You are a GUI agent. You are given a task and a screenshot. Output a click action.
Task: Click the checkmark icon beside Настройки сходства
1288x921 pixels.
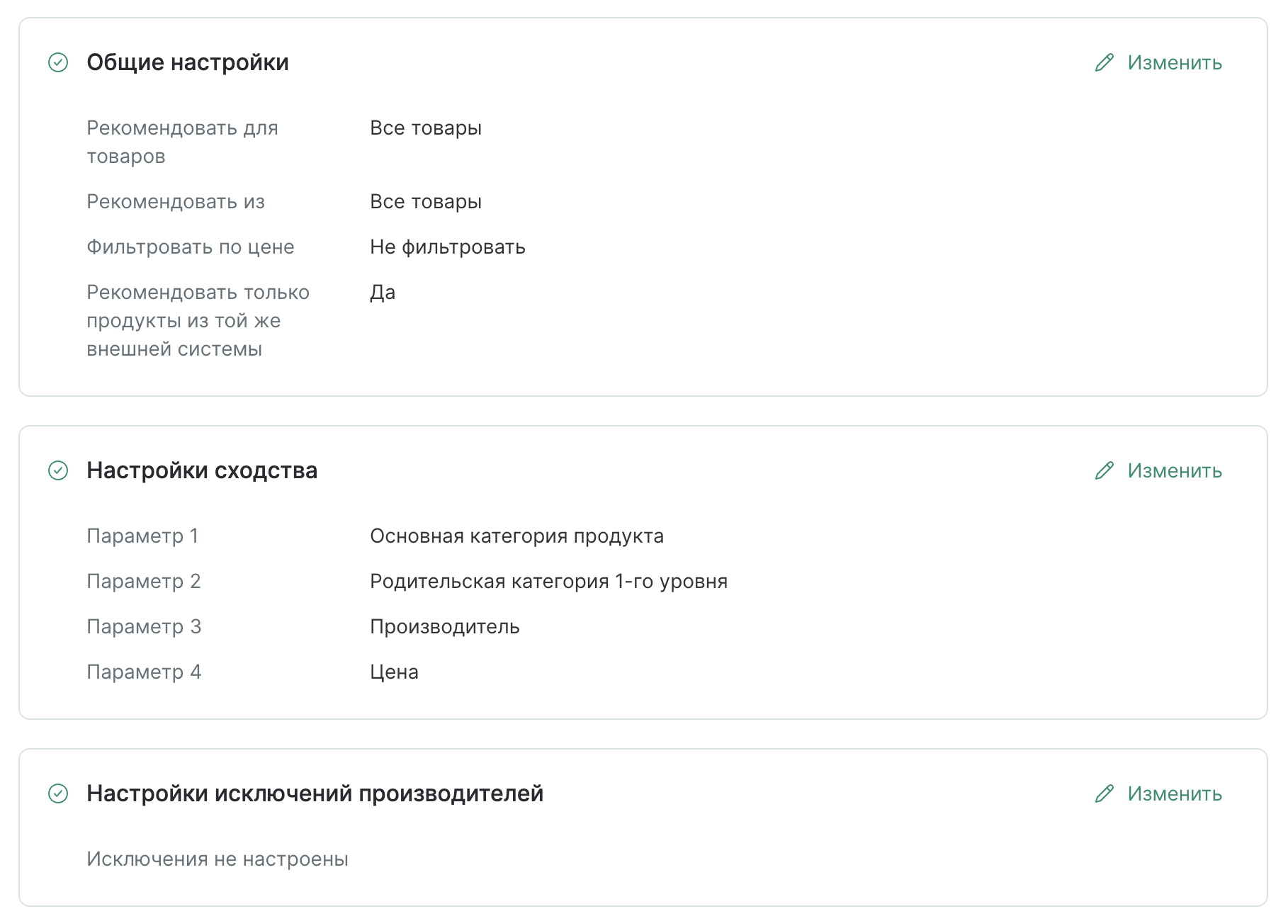pos(58,470)
